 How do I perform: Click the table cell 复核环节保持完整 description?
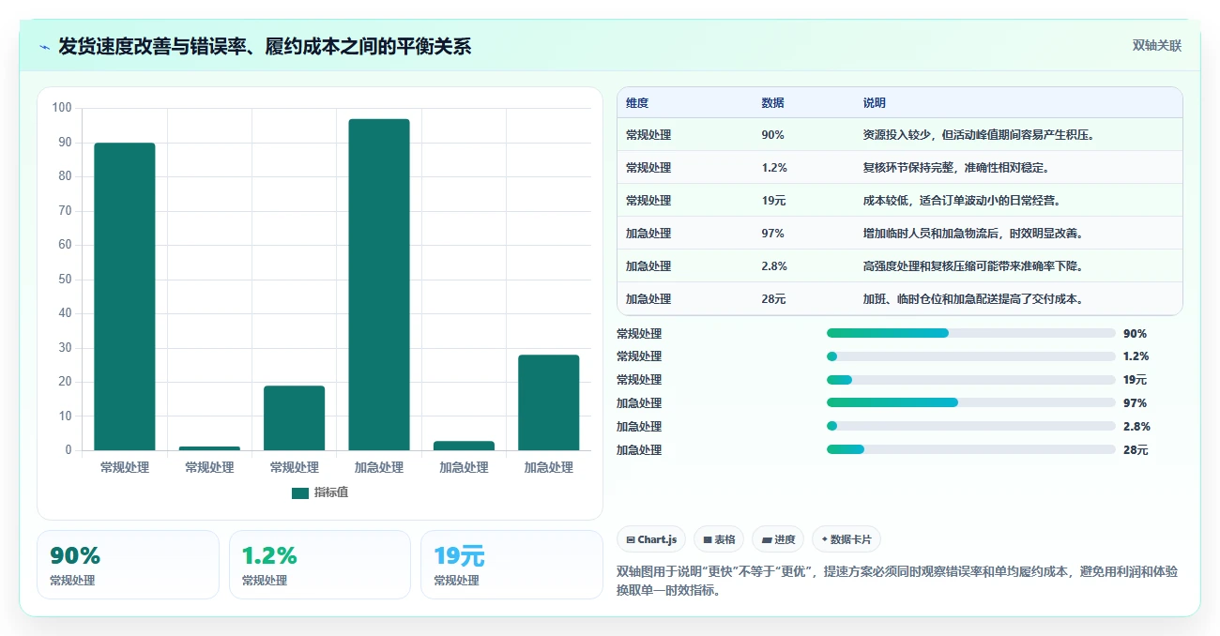click(x=955, y=168)
